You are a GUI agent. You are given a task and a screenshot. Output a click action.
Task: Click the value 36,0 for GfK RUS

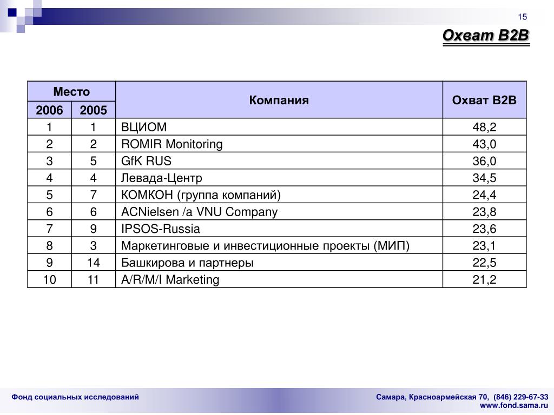pos(484,161)
